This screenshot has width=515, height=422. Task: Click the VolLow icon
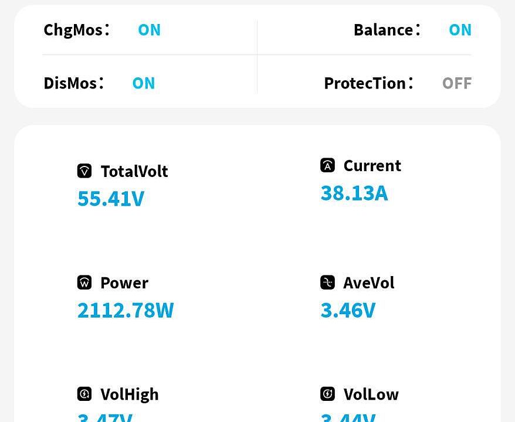pos(327,394)
